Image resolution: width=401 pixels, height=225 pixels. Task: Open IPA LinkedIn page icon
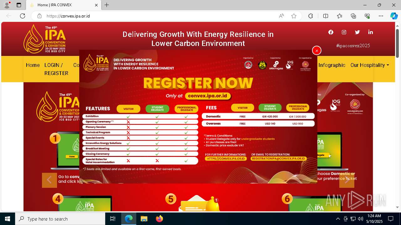click(x=371, y=32)
